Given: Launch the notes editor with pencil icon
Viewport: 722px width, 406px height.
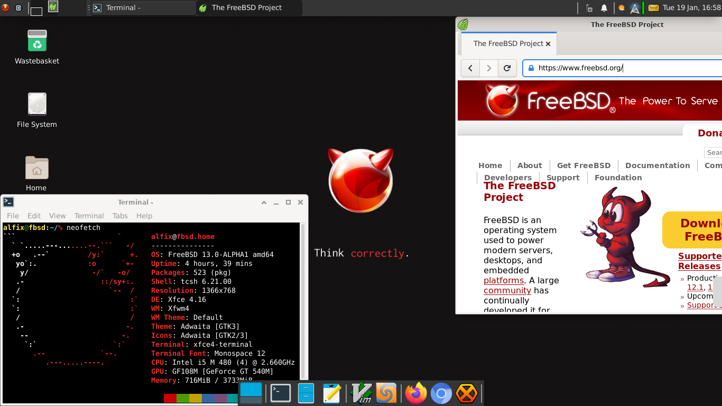Looking at the screenshot, I should click(331, 393).
